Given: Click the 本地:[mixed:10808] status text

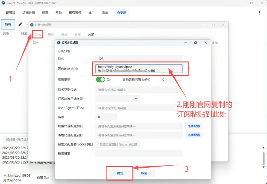Looking at the screenshot, I should [x=17, y=176].
